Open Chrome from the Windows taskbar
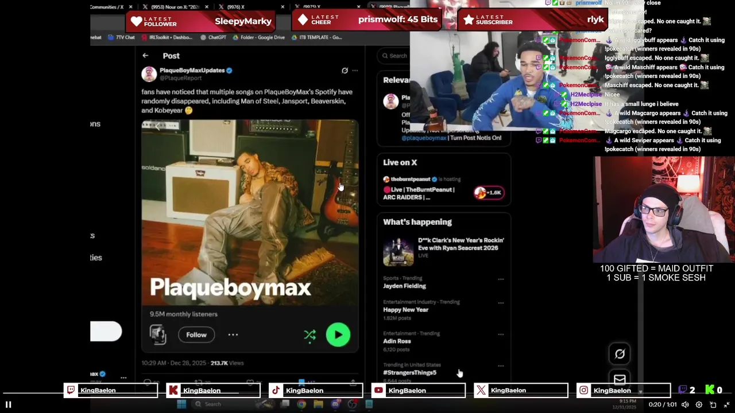 click(301, 404)
